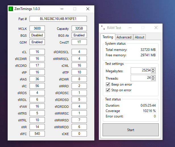Click the RAM Test red dots icon

click(x=103, y=28)
